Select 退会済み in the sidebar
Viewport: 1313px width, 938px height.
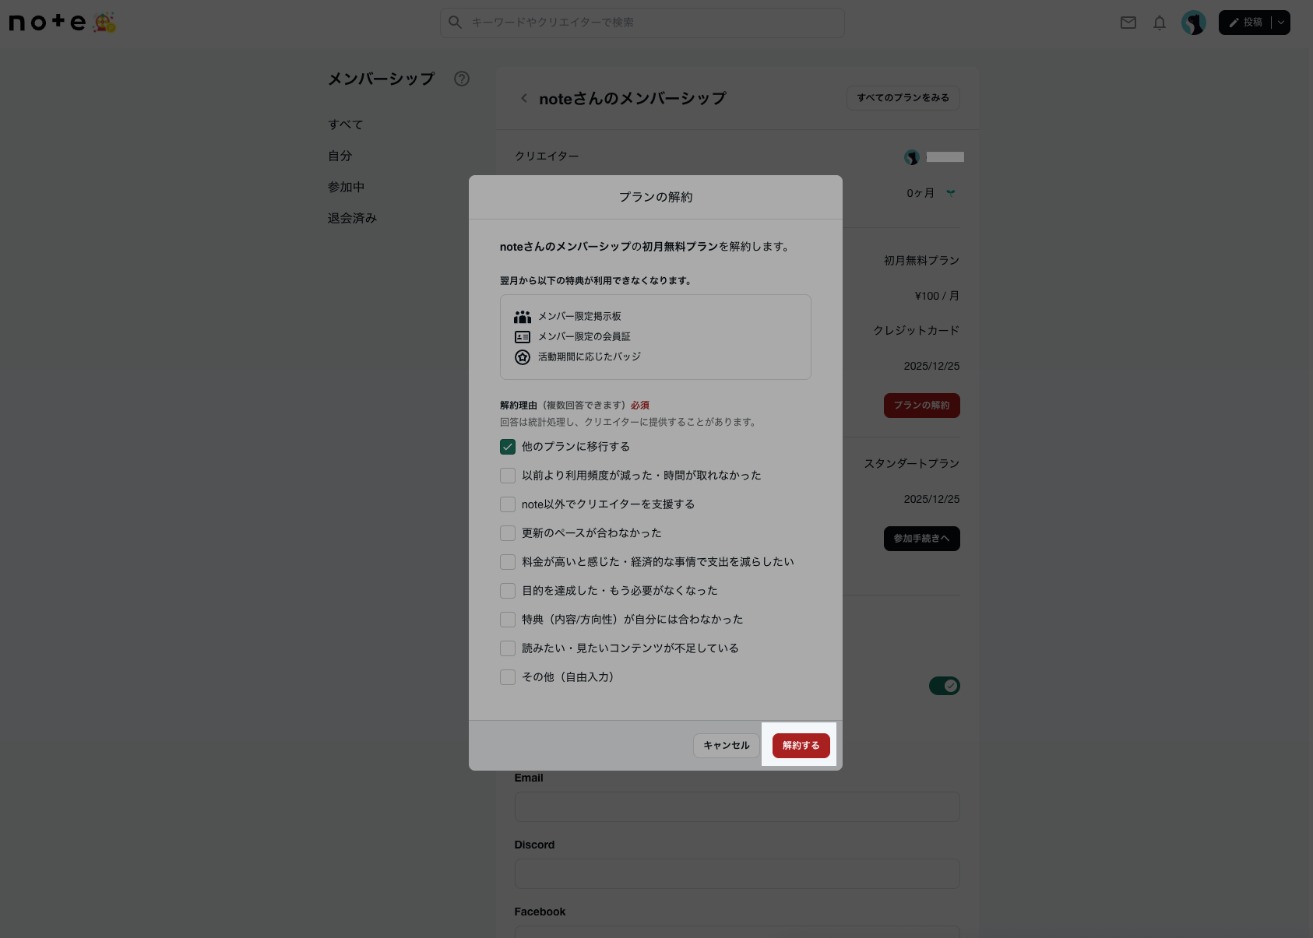coord(353,218)
